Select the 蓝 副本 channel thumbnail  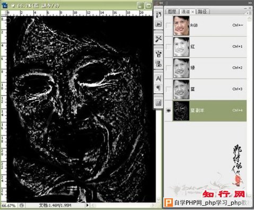pos(181,111)
